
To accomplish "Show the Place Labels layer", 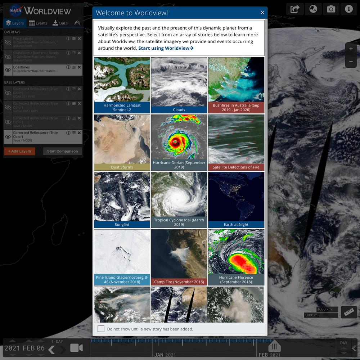I will pos(8,42).
